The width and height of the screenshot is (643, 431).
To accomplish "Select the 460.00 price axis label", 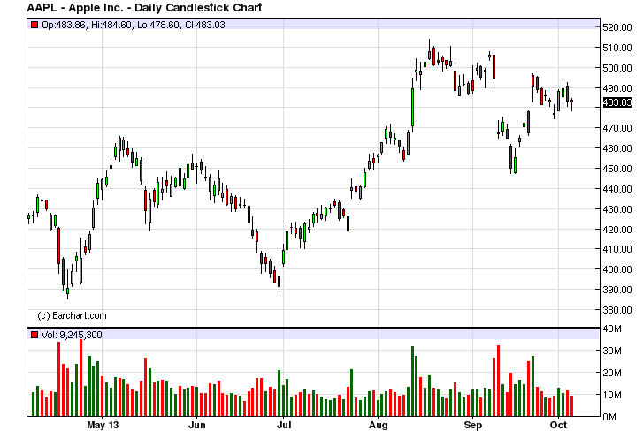I will point(617,148).
